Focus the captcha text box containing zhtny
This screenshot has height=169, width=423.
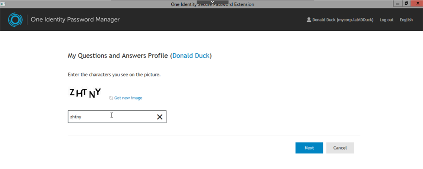pyautogui.click(x=117, y=117)
